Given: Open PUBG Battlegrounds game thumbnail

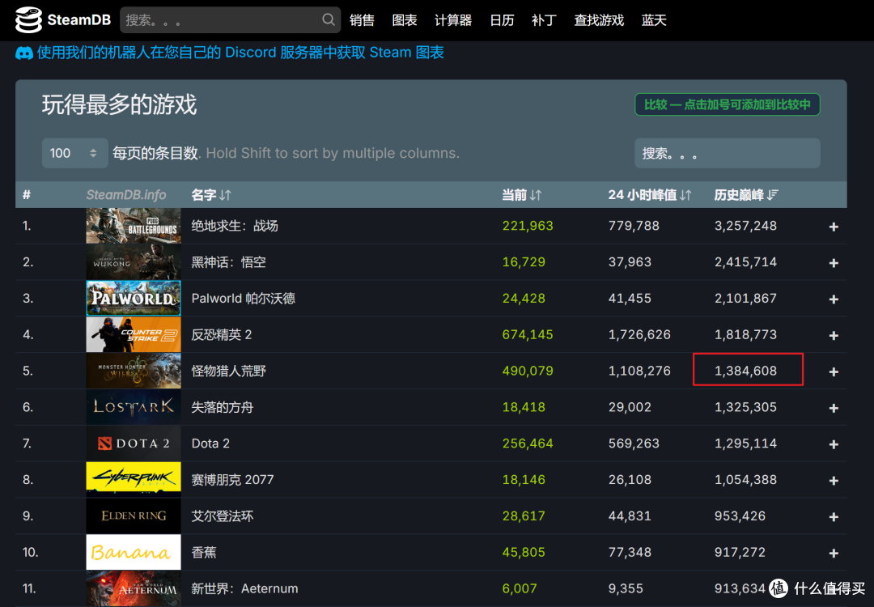Looking at the screenshot, I should click(x=134, y=226).
